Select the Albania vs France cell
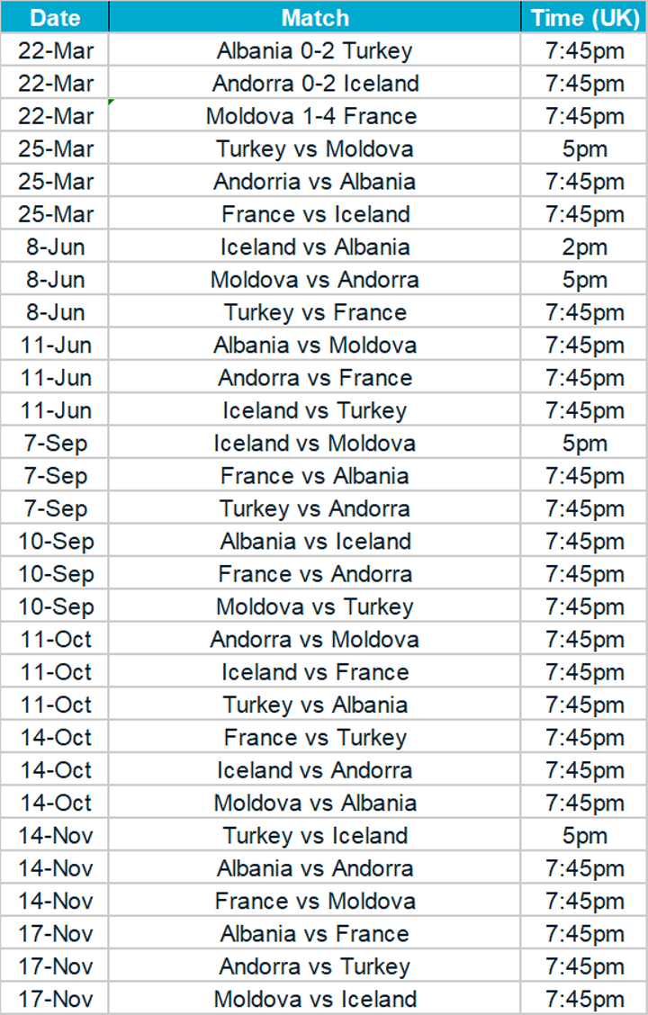 click(x=314, y=934)
